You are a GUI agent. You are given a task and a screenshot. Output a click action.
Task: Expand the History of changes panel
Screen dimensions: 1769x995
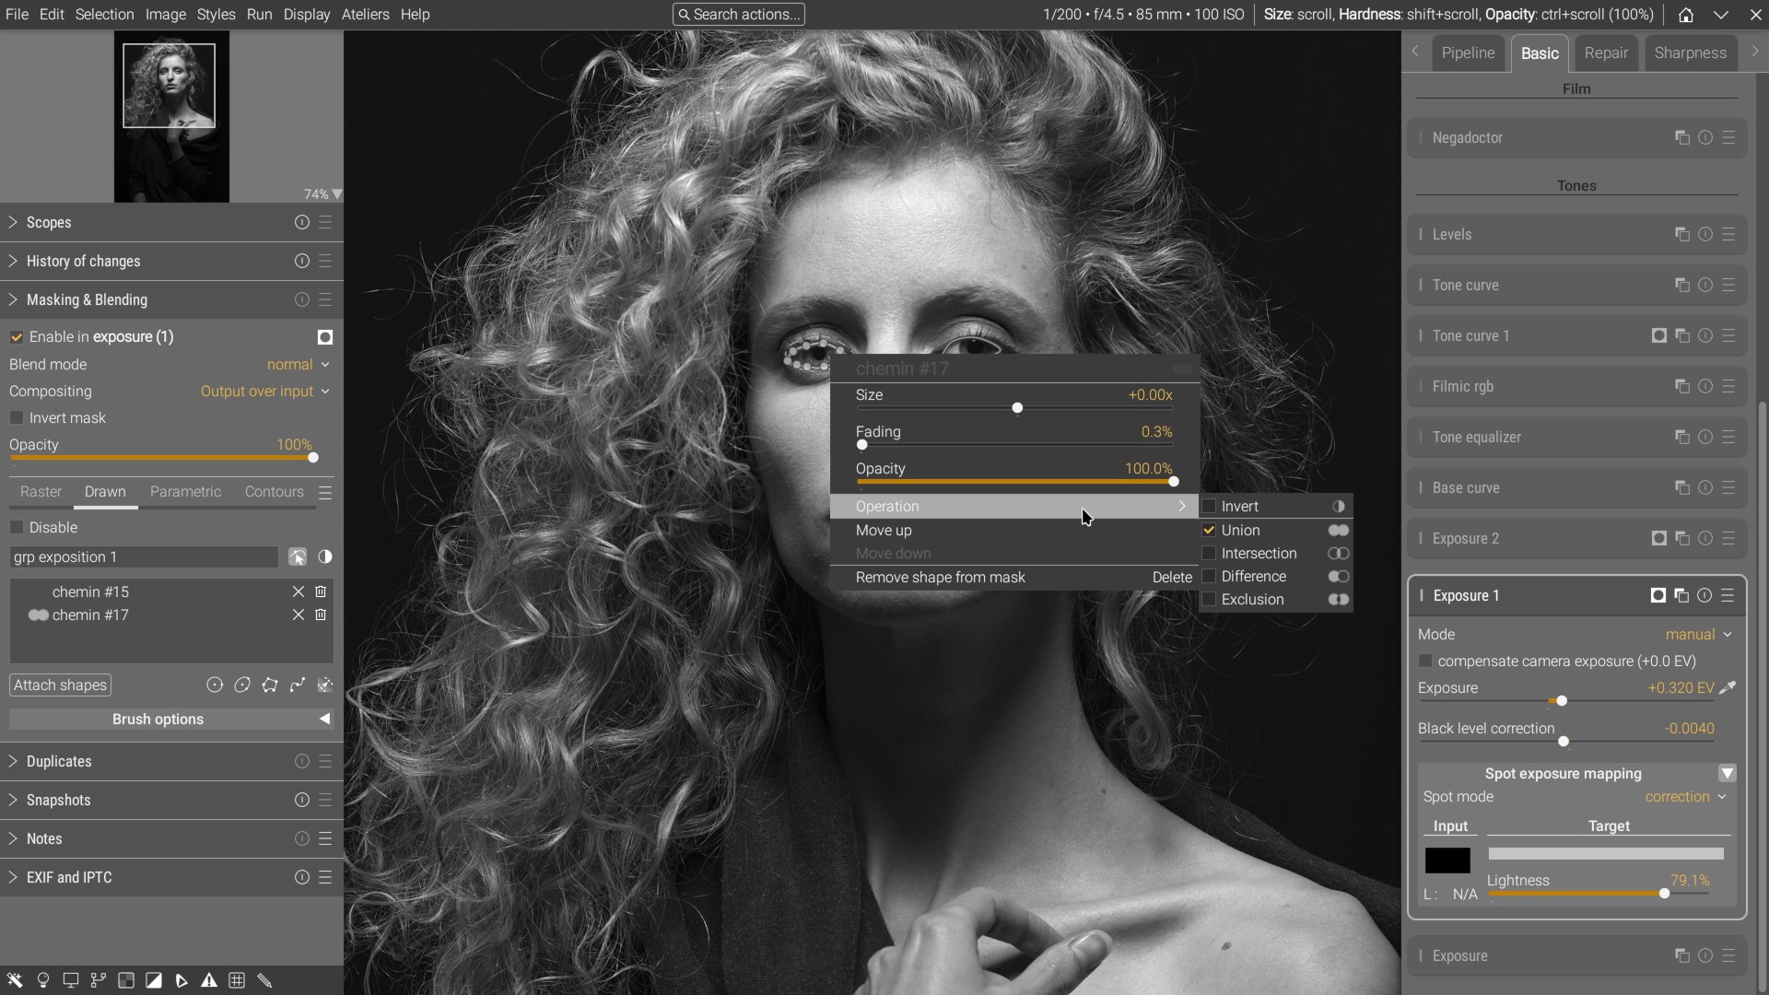point(13,261)
